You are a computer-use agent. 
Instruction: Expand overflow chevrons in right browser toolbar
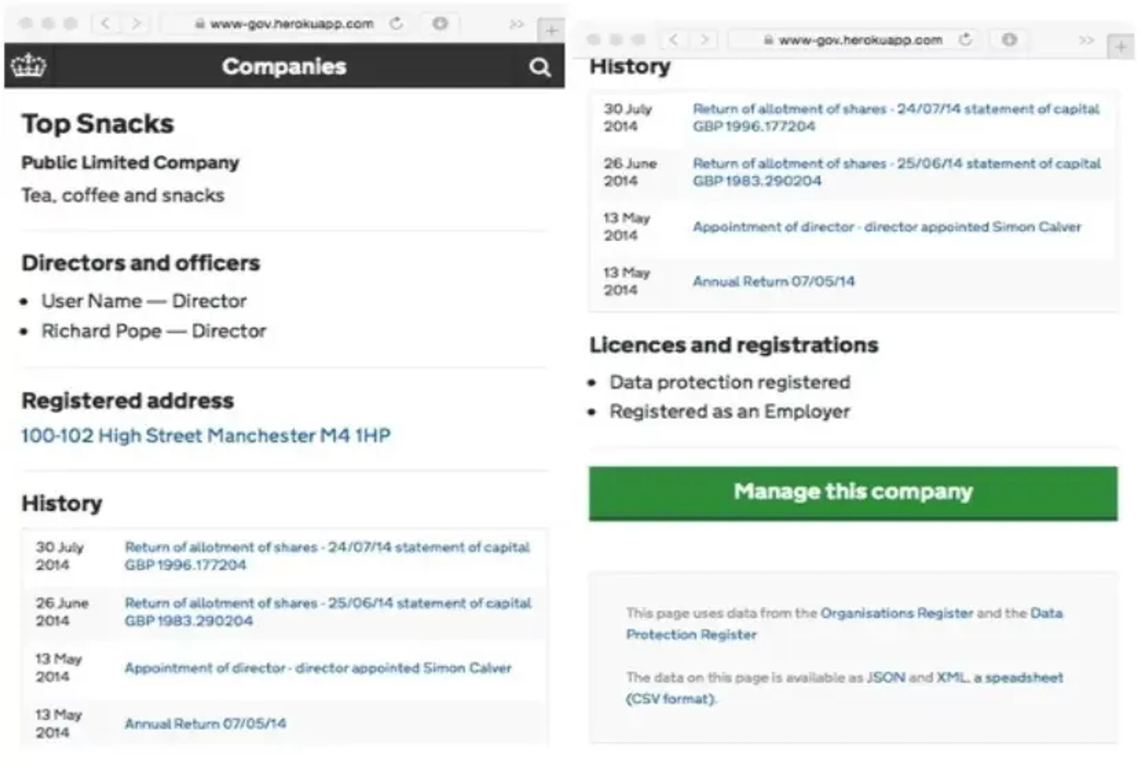click(x=1086, y=40)
